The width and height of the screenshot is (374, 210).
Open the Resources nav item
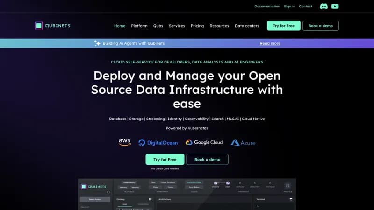219,26
